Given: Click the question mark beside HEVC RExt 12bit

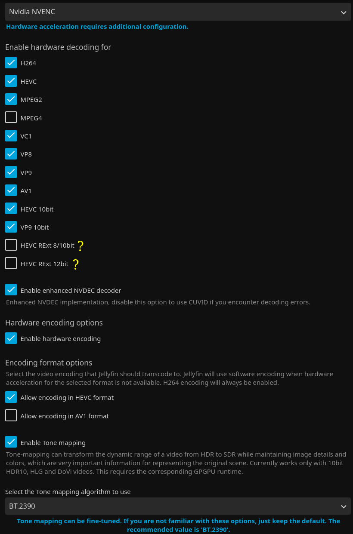Looking at the screenshot, I should 76,264.
